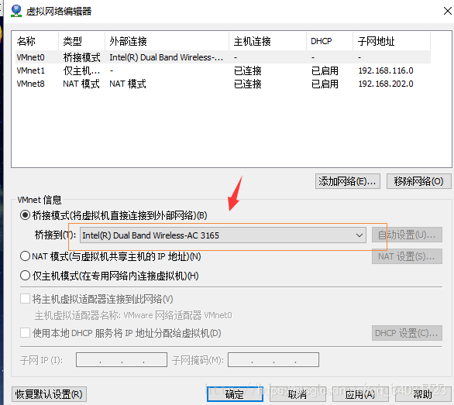Viewport: 454px width, 405px height.
Task: Click the 取消 button
Action: click(298, 394)
